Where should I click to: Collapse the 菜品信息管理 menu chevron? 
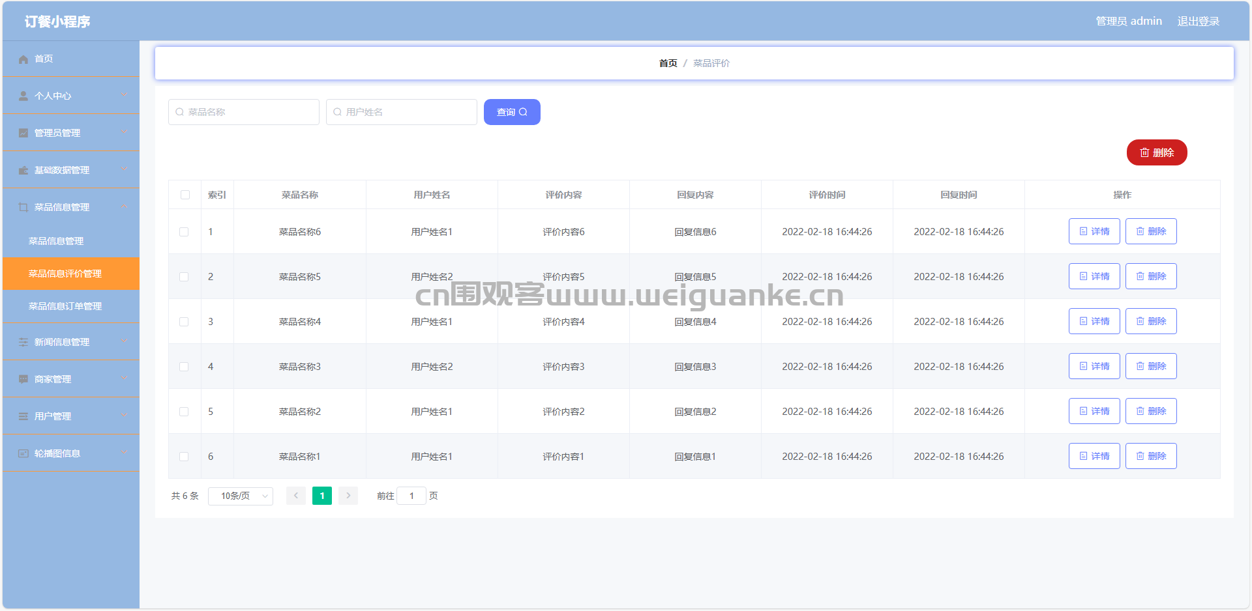125,206
